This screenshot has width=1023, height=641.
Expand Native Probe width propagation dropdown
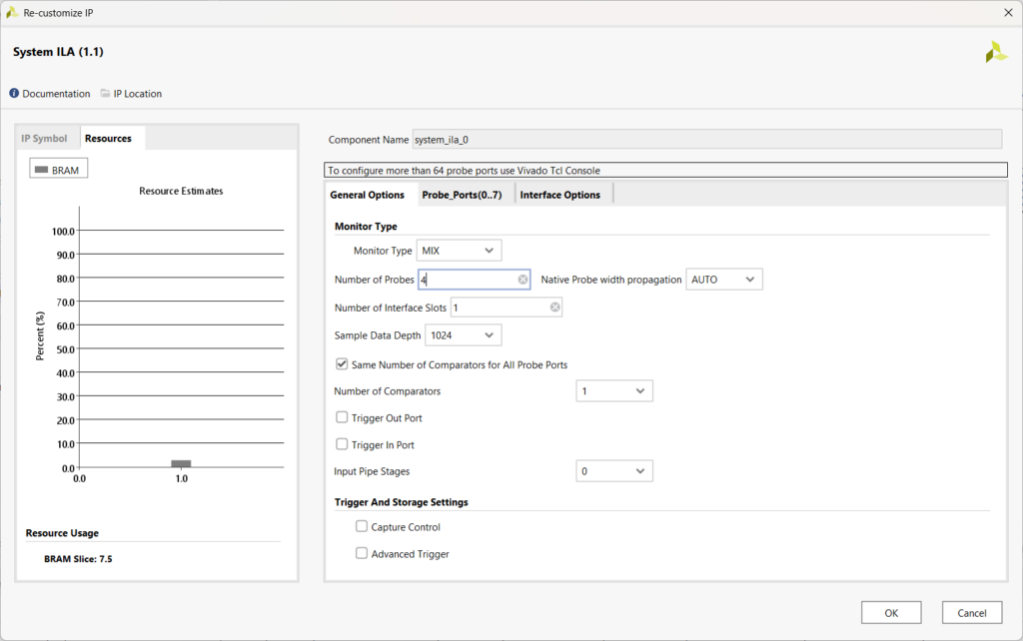click(x=724, y=280)
